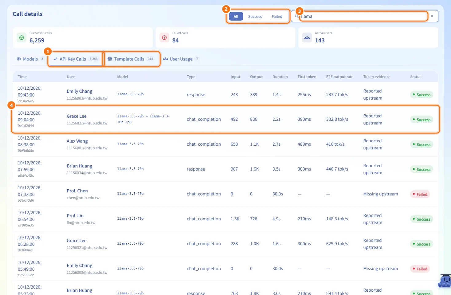451x295 pixels.
Task: Click the 143 active users value
Action: 320,41
